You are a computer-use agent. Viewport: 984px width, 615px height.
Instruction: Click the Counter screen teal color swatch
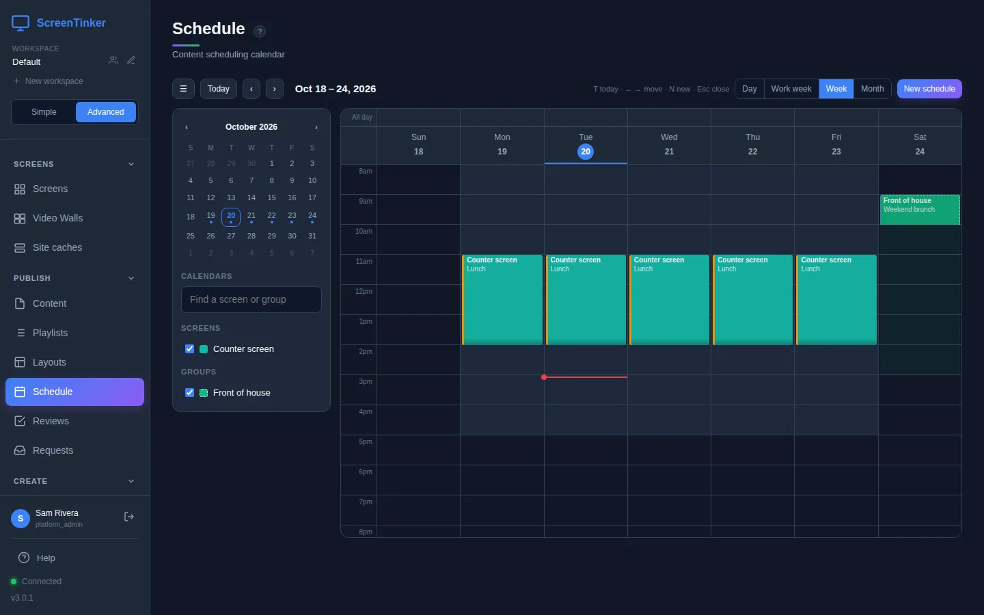[x=204, y=349]
